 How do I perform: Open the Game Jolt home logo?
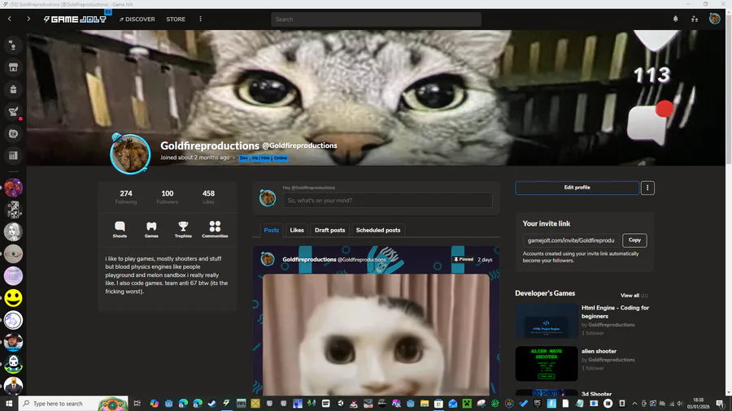pyautogui.click(x=75, y=19)
